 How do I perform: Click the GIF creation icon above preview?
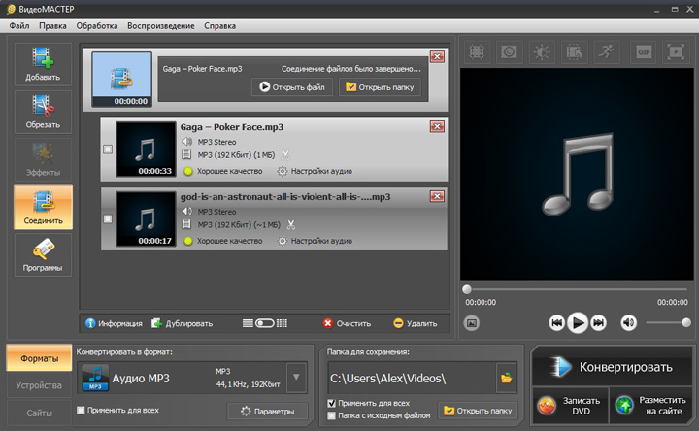(644, 52)
